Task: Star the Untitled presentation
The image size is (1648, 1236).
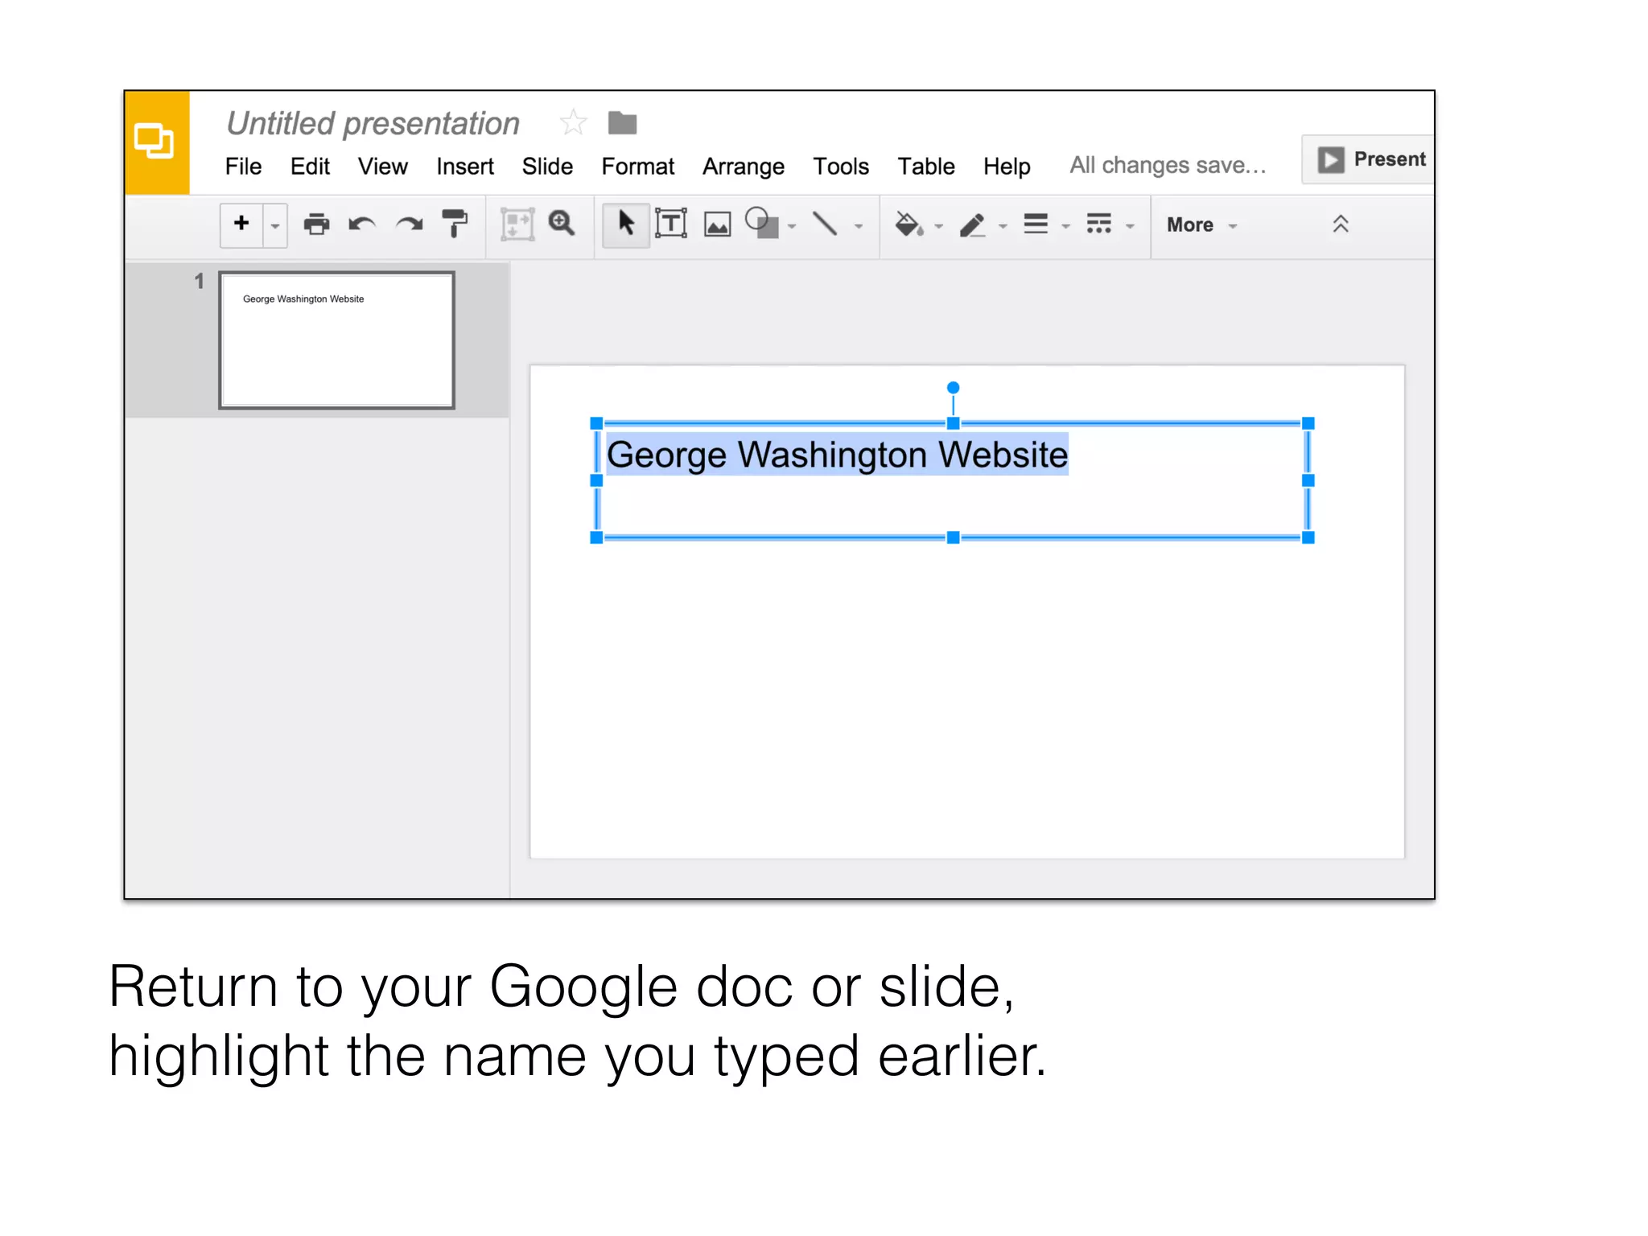Action: pos(574,123)
